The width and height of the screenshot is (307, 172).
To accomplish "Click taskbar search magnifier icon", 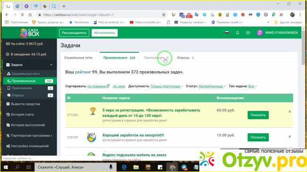I will [17, 167].
